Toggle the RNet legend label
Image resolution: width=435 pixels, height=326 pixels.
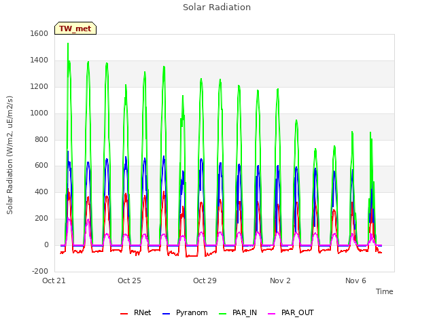(142, 312)
